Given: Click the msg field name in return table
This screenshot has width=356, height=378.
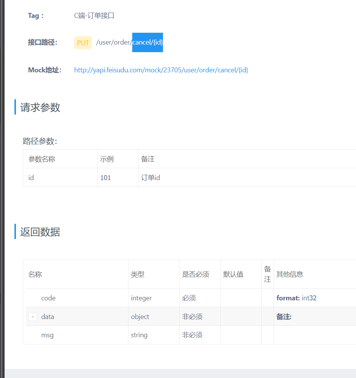Looking at the screenshot, I should [47, 335].
